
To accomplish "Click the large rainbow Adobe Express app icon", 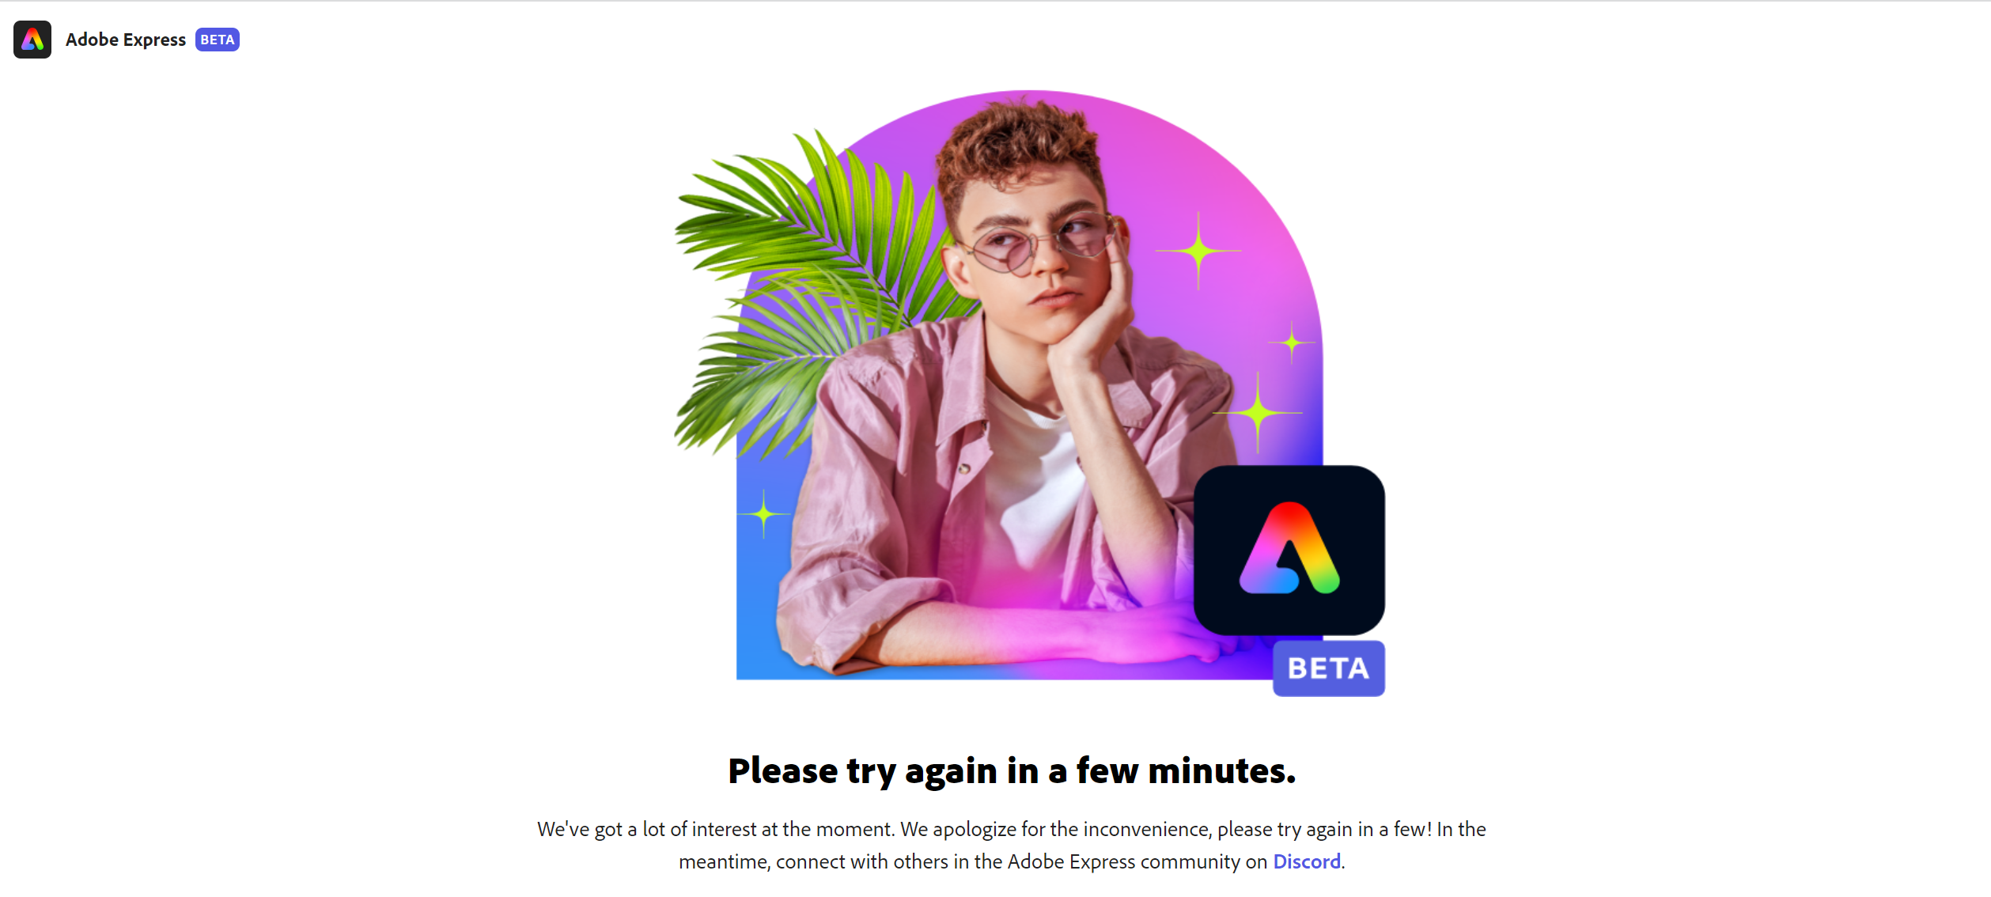I will (1289, 550).
